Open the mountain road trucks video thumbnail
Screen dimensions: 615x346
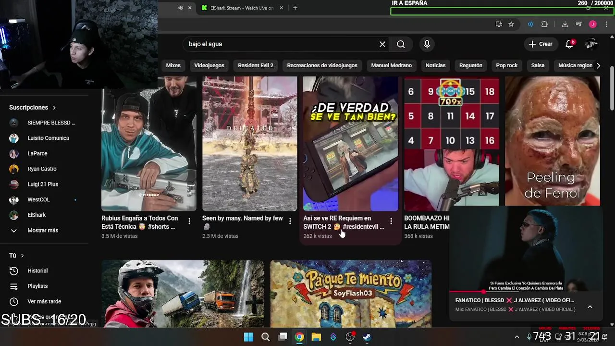[x=183, y=294]
